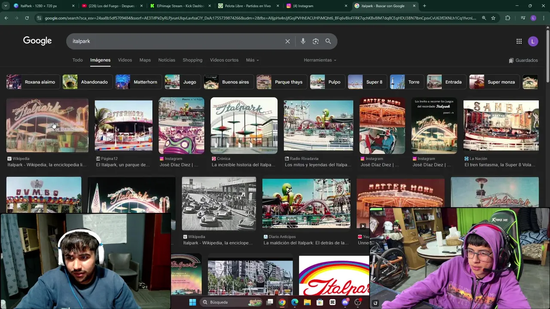The width and height of the screenshot is (550, 309).
Task: Launch Microsoft Edge from the taskbar
Action: [295, 302]
